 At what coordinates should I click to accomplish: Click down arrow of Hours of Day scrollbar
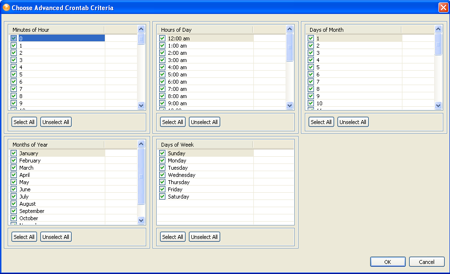point(289,105)
